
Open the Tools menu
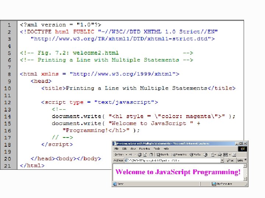(157, 148)
